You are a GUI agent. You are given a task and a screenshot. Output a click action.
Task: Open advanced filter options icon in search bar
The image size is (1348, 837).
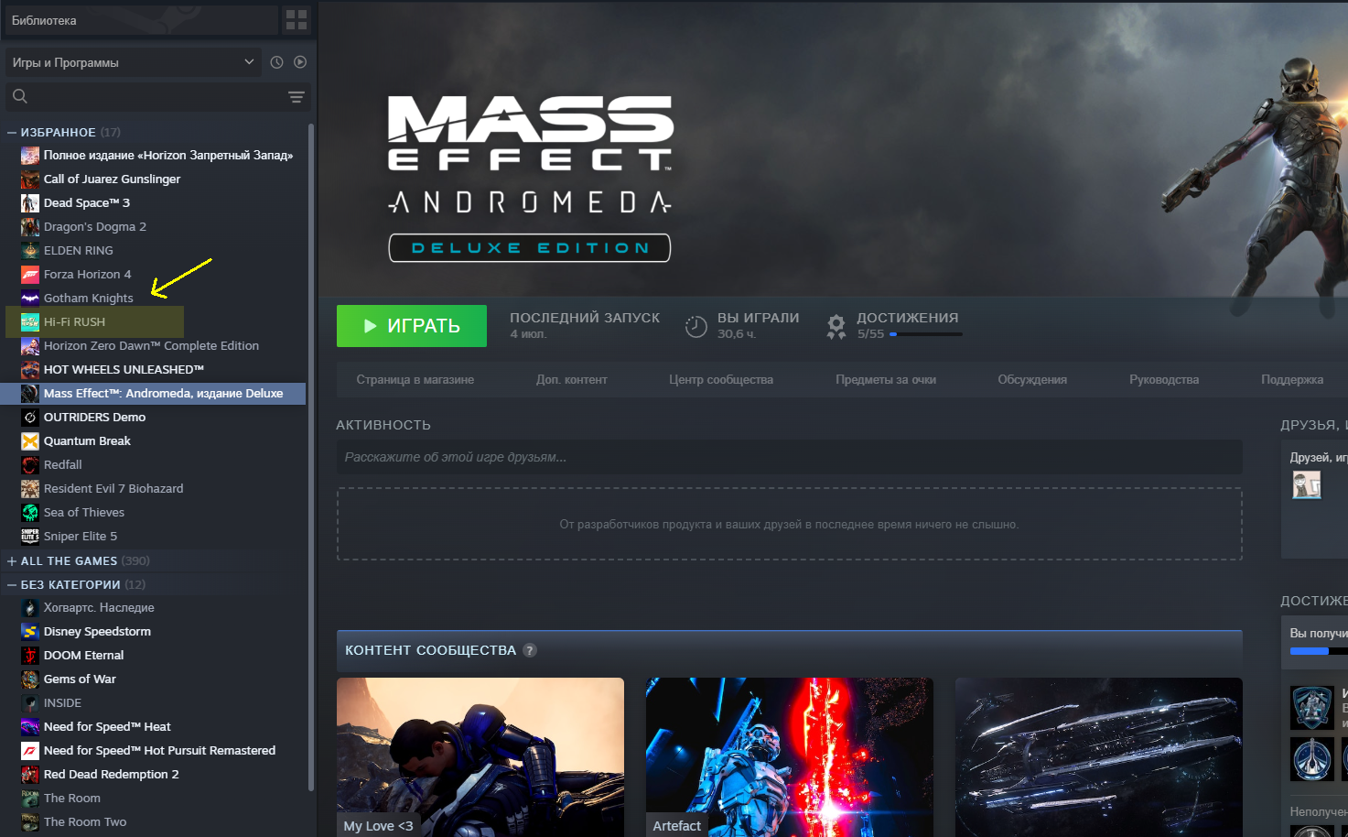(x=296, y=96)
